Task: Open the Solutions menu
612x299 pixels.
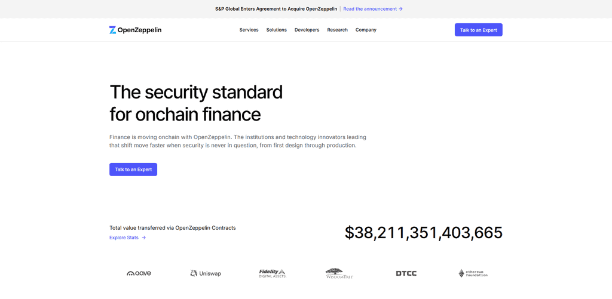Action: [x=276, y=30]
